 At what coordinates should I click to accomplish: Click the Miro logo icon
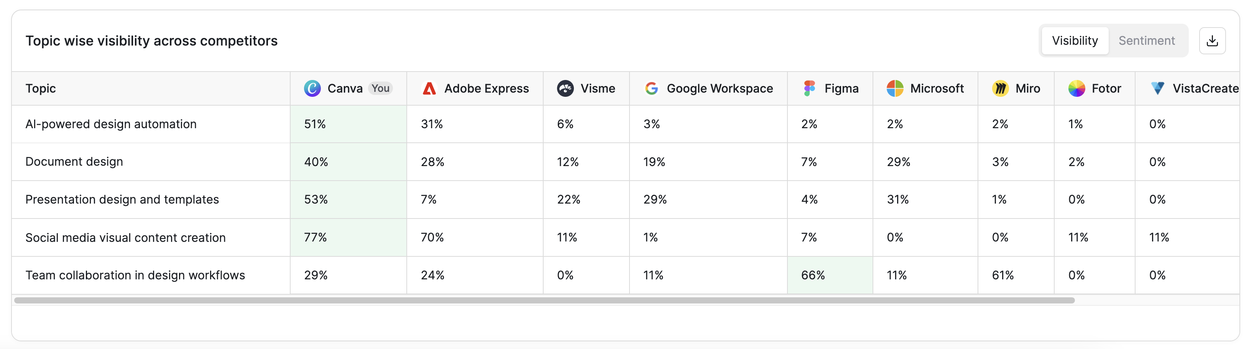[x=1000, y=88]
